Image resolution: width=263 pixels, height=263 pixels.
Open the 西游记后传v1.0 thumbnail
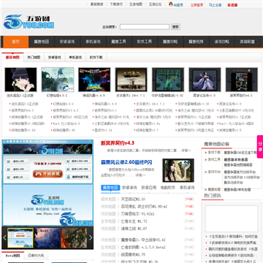pyautogui.click(x=205, y=80)
